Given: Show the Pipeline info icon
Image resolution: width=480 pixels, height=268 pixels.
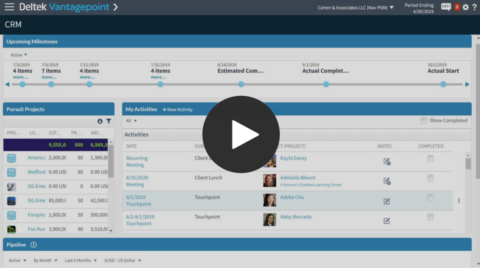Looking at the screenshot, I should (33, 245).
